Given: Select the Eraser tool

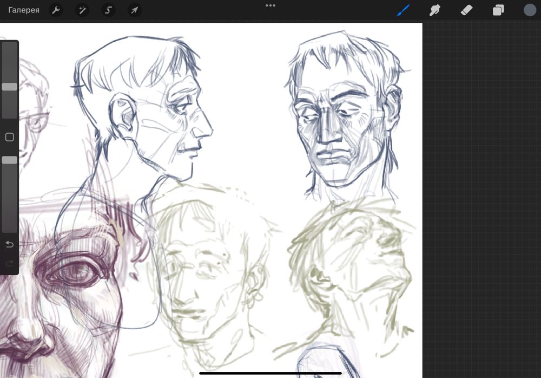Looking at the screenshot, I should pos(466,10).
